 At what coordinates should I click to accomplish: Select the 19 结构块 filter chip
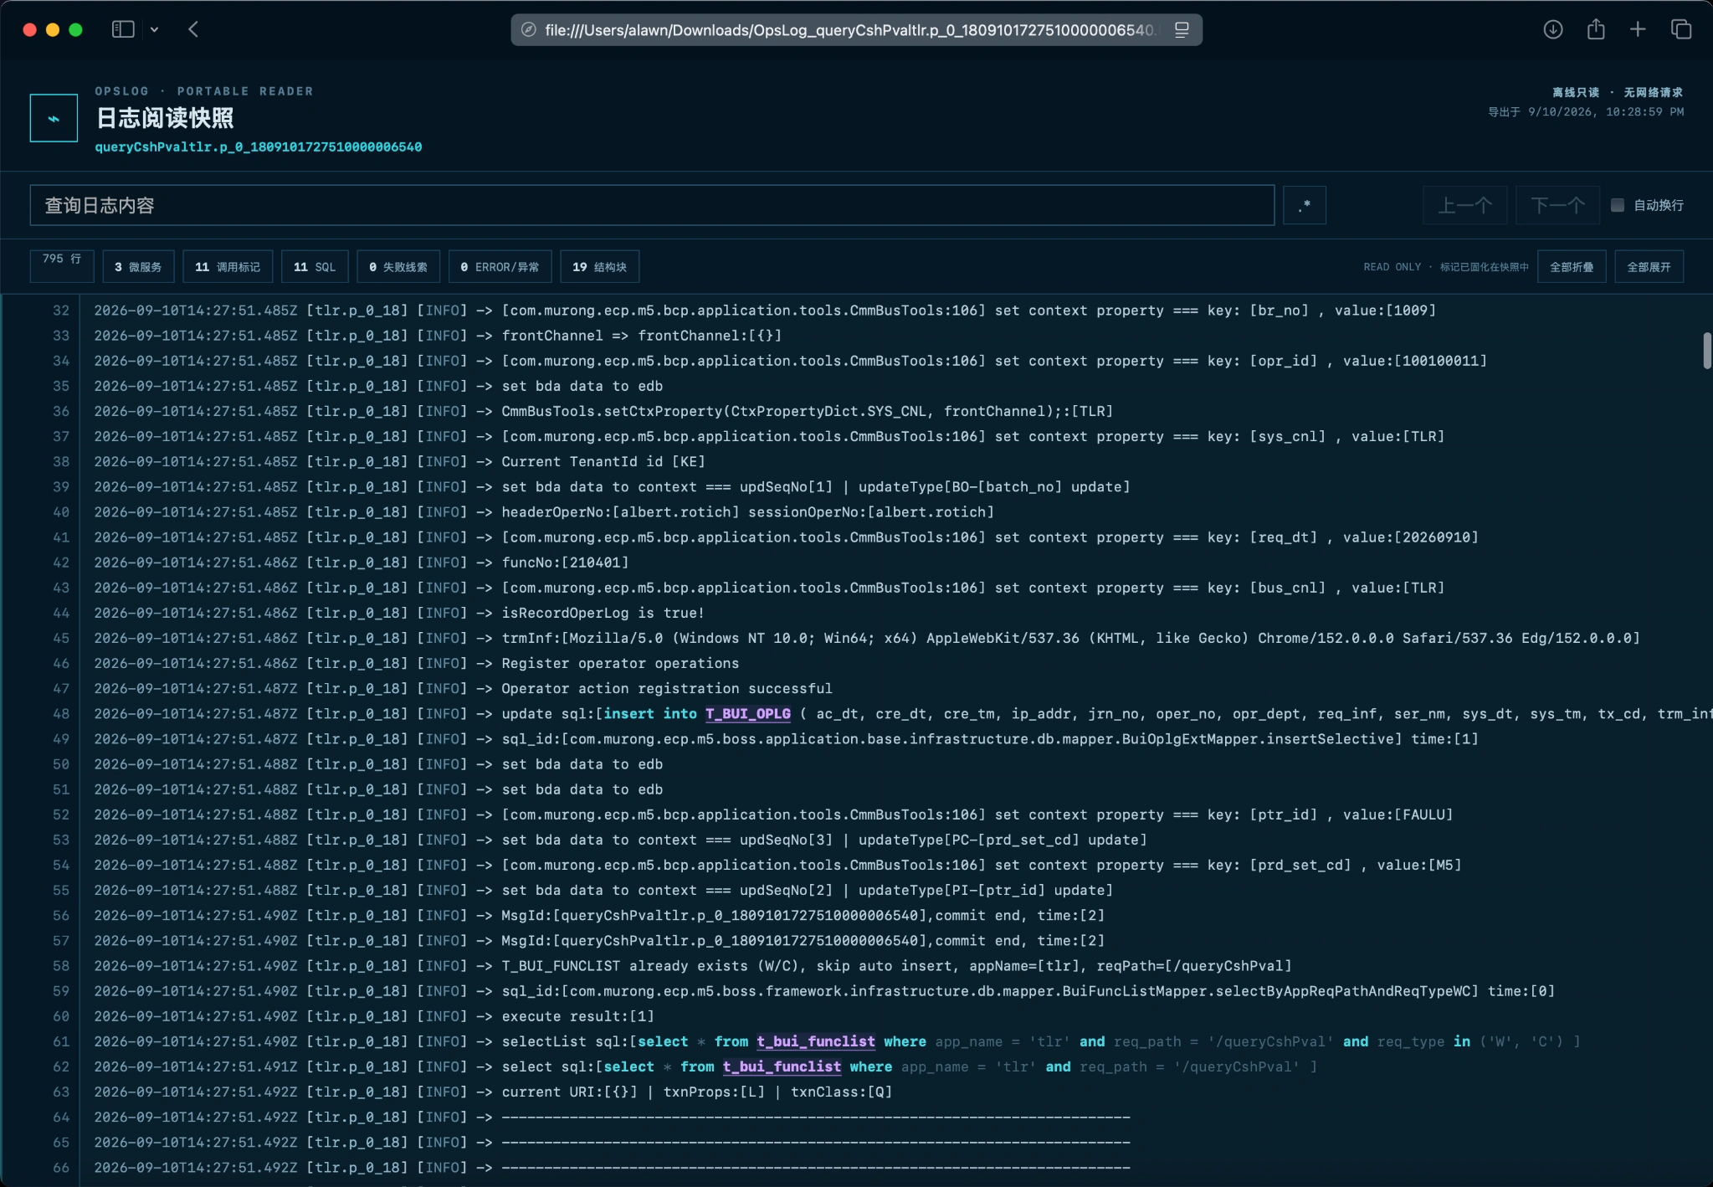click(x=599, y=266)
